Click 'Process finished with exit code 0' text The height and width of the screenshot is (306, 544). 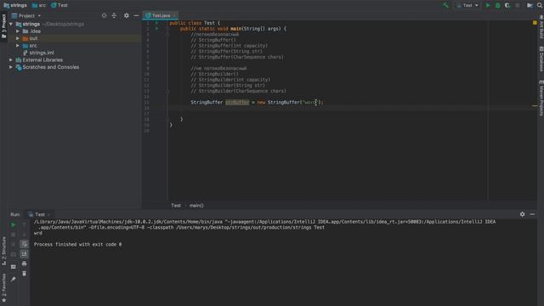pyautogui.click(x=77, y=244)
